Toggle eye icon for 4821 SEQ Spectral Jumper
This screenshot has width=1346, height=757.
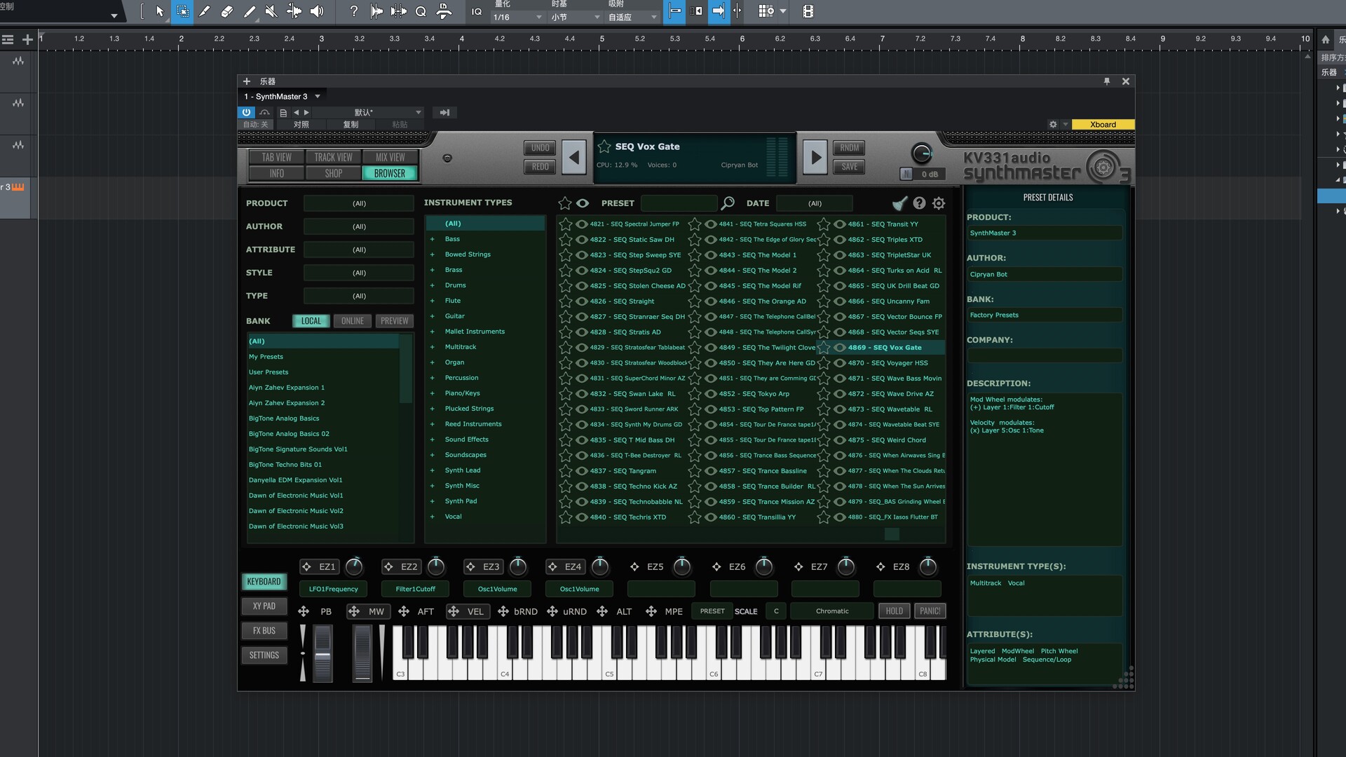pos(582,224)
